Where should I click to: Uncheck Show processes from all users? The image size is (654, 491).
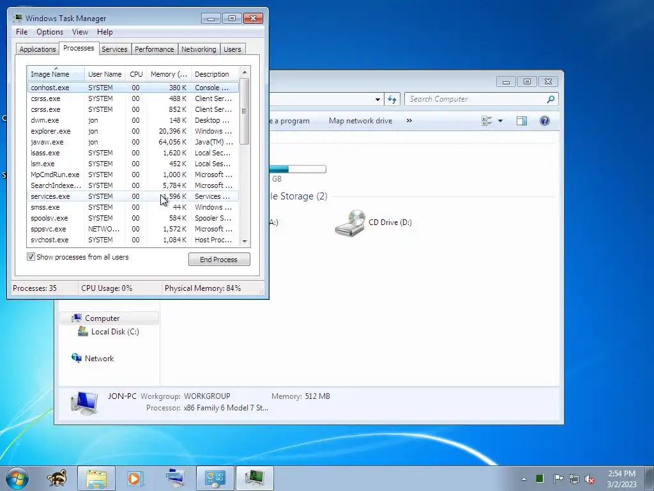coord(31,257)
